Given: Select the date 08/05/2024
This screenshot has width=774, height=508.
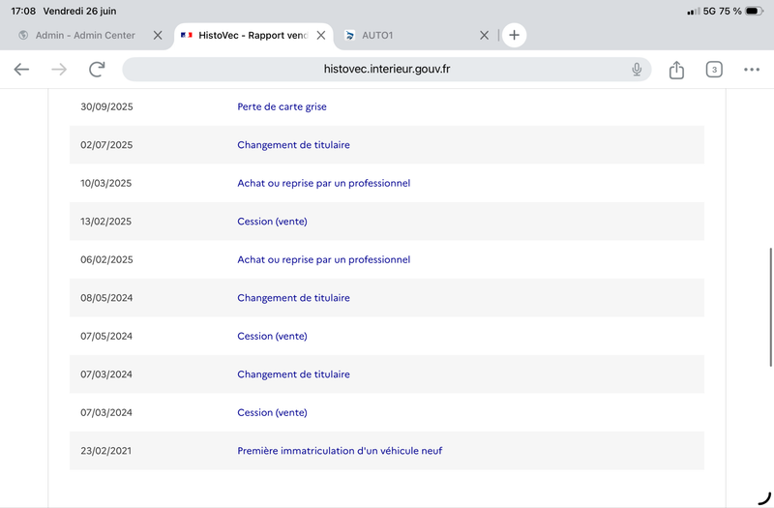Looking at the screenshot, I should tap(106, 298).
